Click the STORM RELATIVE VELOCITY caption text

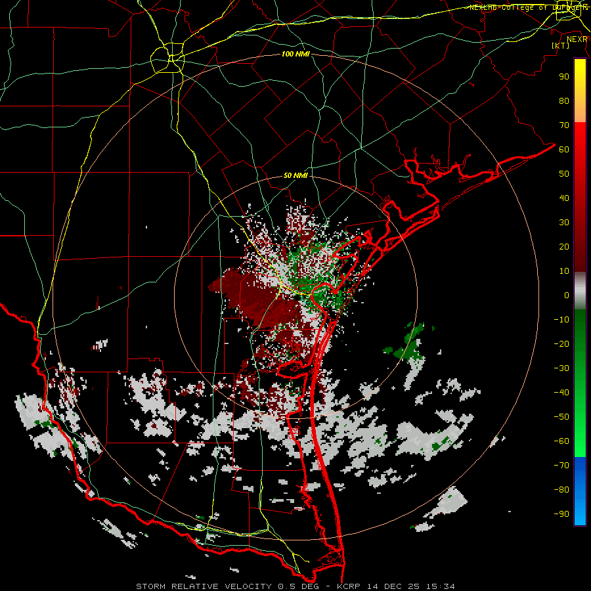[205, 586]
